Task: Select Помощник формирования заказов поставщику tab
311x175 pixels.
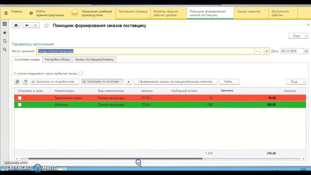Action: [x=210, y=13]
